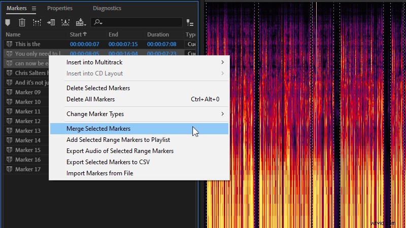Select the Marker 12 row name
The height and width of the screenshot is (228, 406).
[28, 121]
